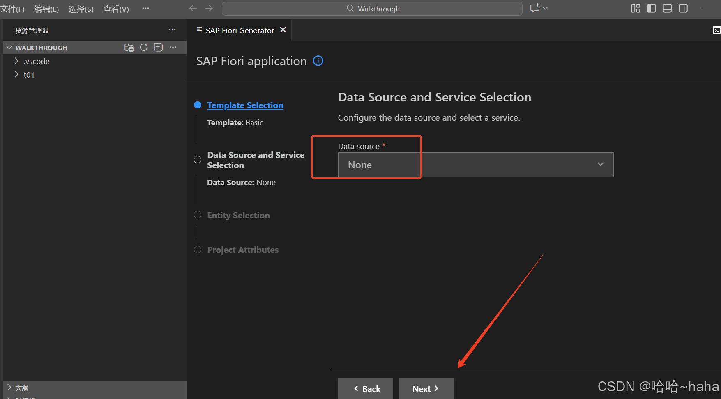
Task: Click the New Folder icon
Action: (x=129, y=48)
